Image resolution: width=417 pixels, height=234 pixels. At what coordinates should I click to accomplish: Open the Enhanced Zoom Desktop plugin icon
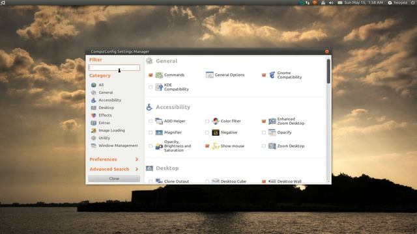pos(272,122)
